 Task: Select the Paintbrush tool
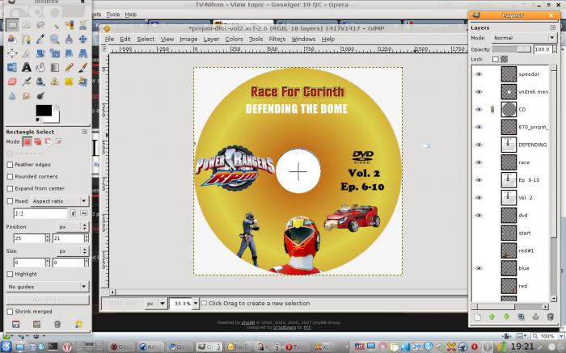tap(83, 67)
